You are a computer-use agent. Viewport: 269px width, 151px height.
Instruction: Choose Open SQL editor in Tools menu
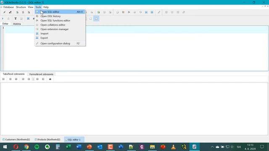pyautogui.click(x=60, y=12)
